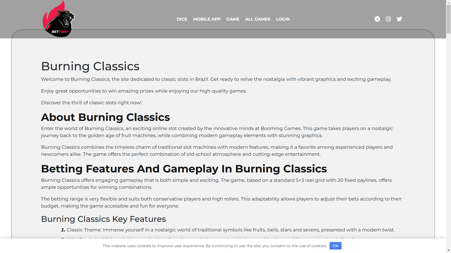This screenshot has width=451, height=253.
Task: Open the Telegram social link
Action: click(377, 19)
